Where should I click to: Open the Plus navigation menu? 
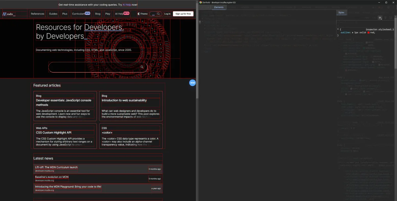click(65, 14)
